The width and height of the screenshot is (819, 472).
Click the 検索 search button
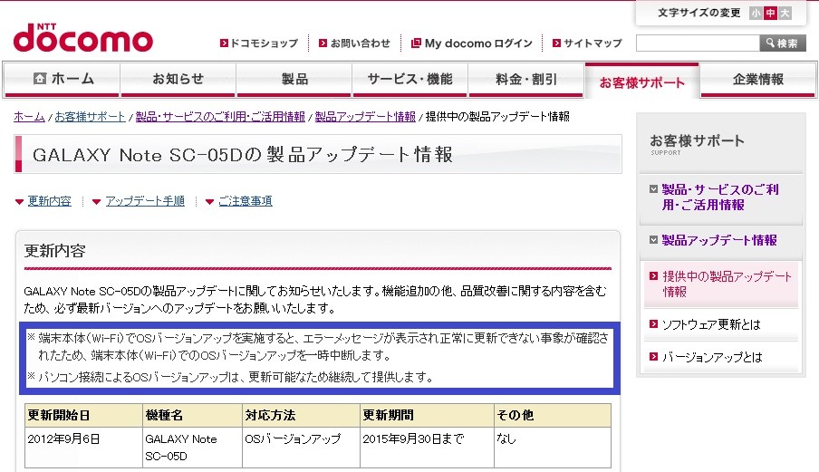point(783,43)
